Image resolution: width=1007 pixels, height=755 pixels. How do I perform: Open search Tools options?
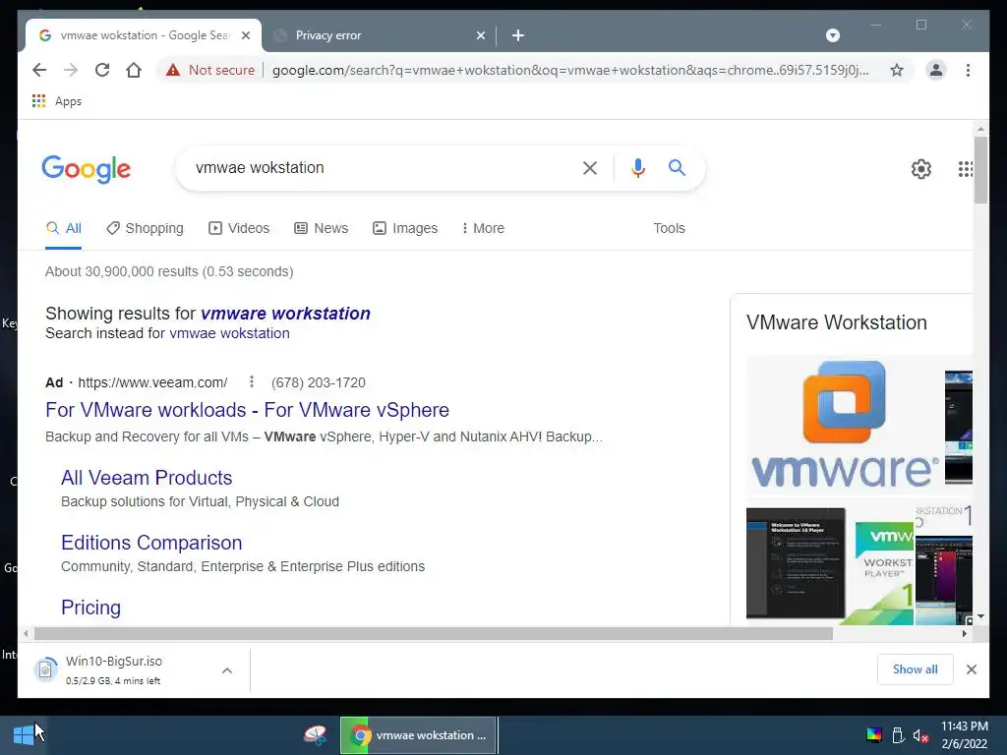coord(669,228)
